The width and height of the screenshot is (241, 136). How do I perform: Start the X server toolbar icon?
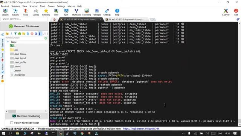coord(226,12)
